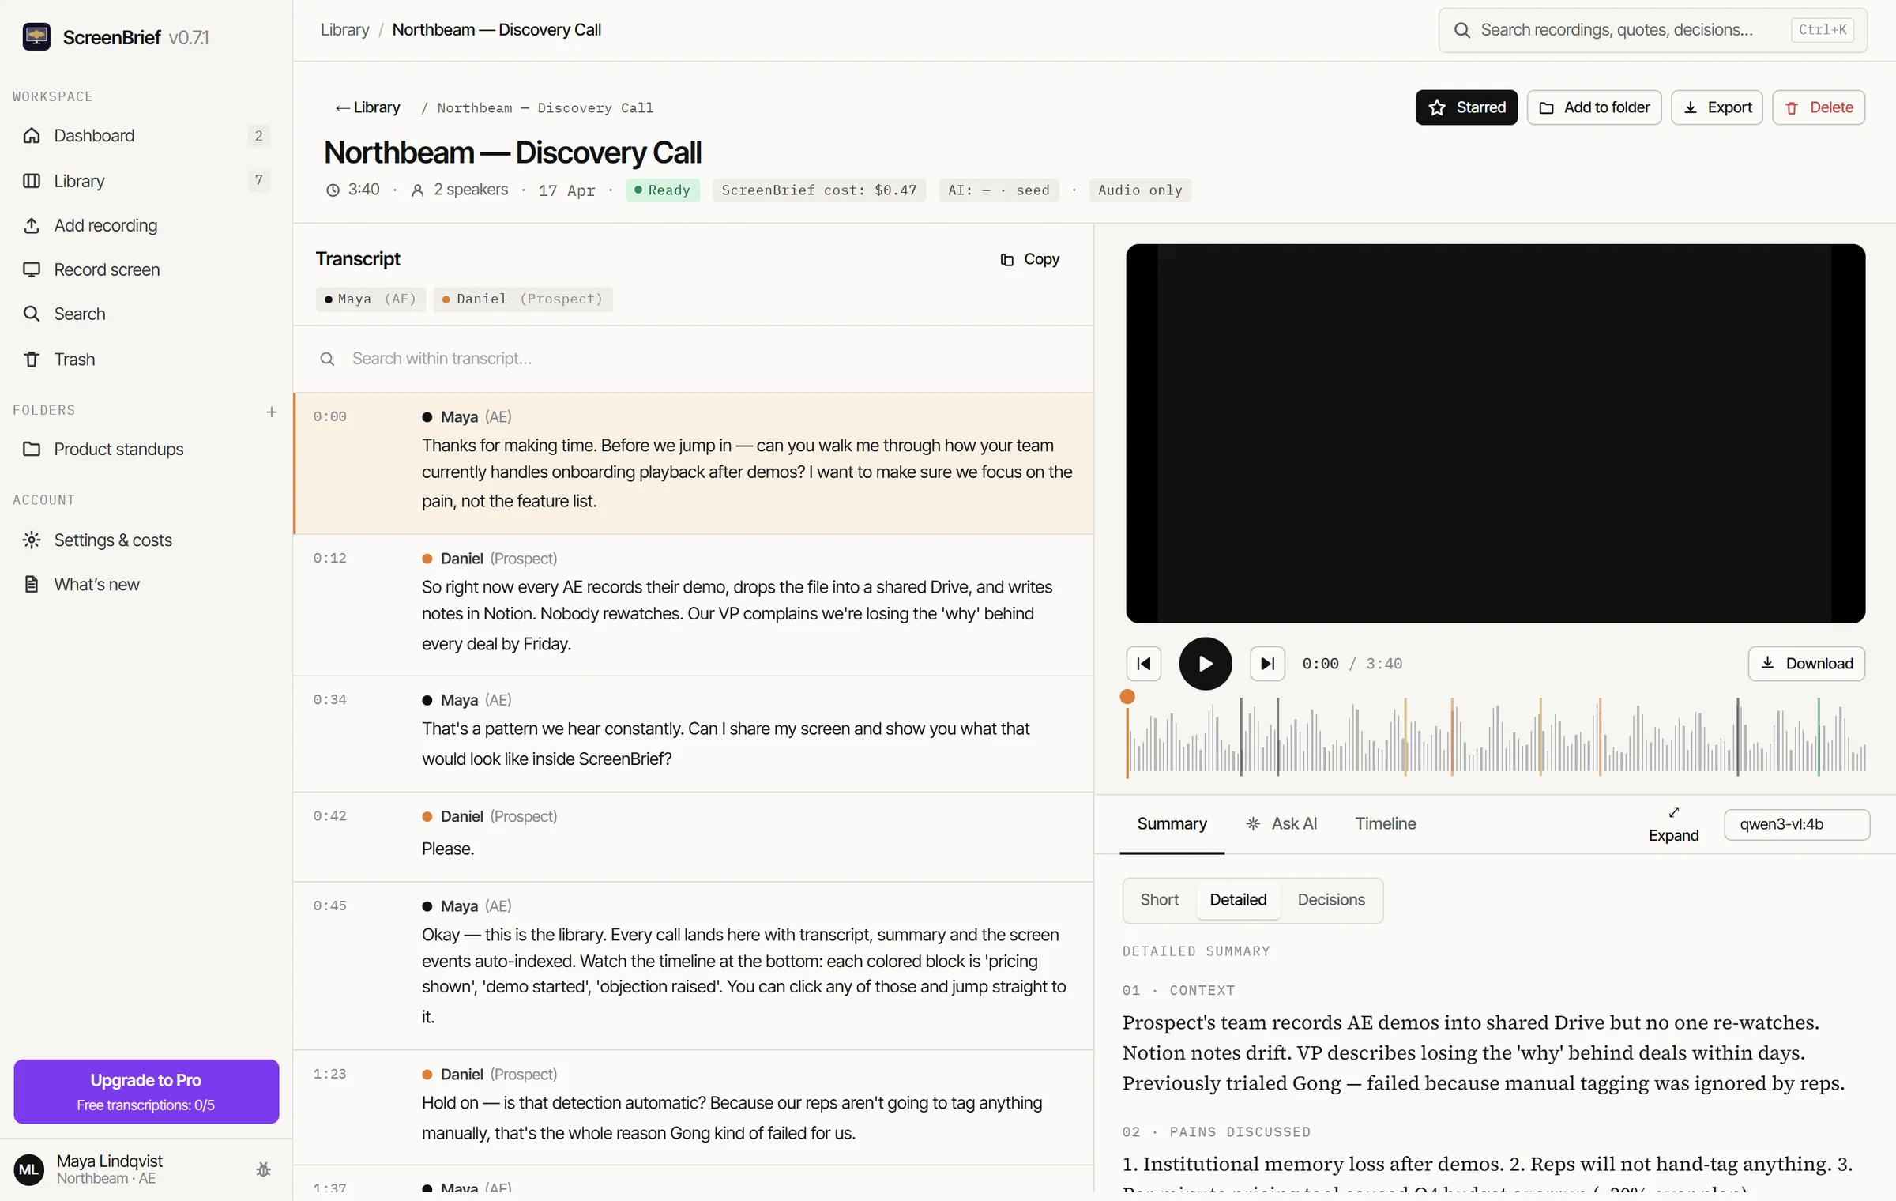This screenshot has height=1201, width=1896.
Task: Go back via the ← Library link
Action: [x=367, y=107]
